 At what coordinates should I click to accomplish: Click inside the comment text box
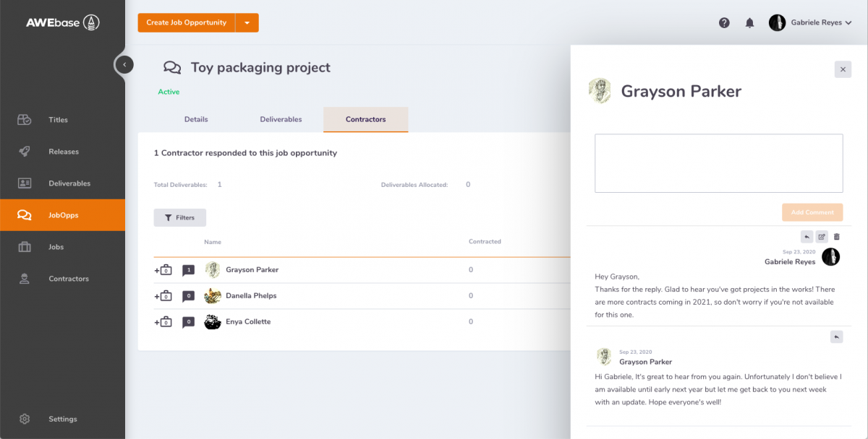[718, 163]
